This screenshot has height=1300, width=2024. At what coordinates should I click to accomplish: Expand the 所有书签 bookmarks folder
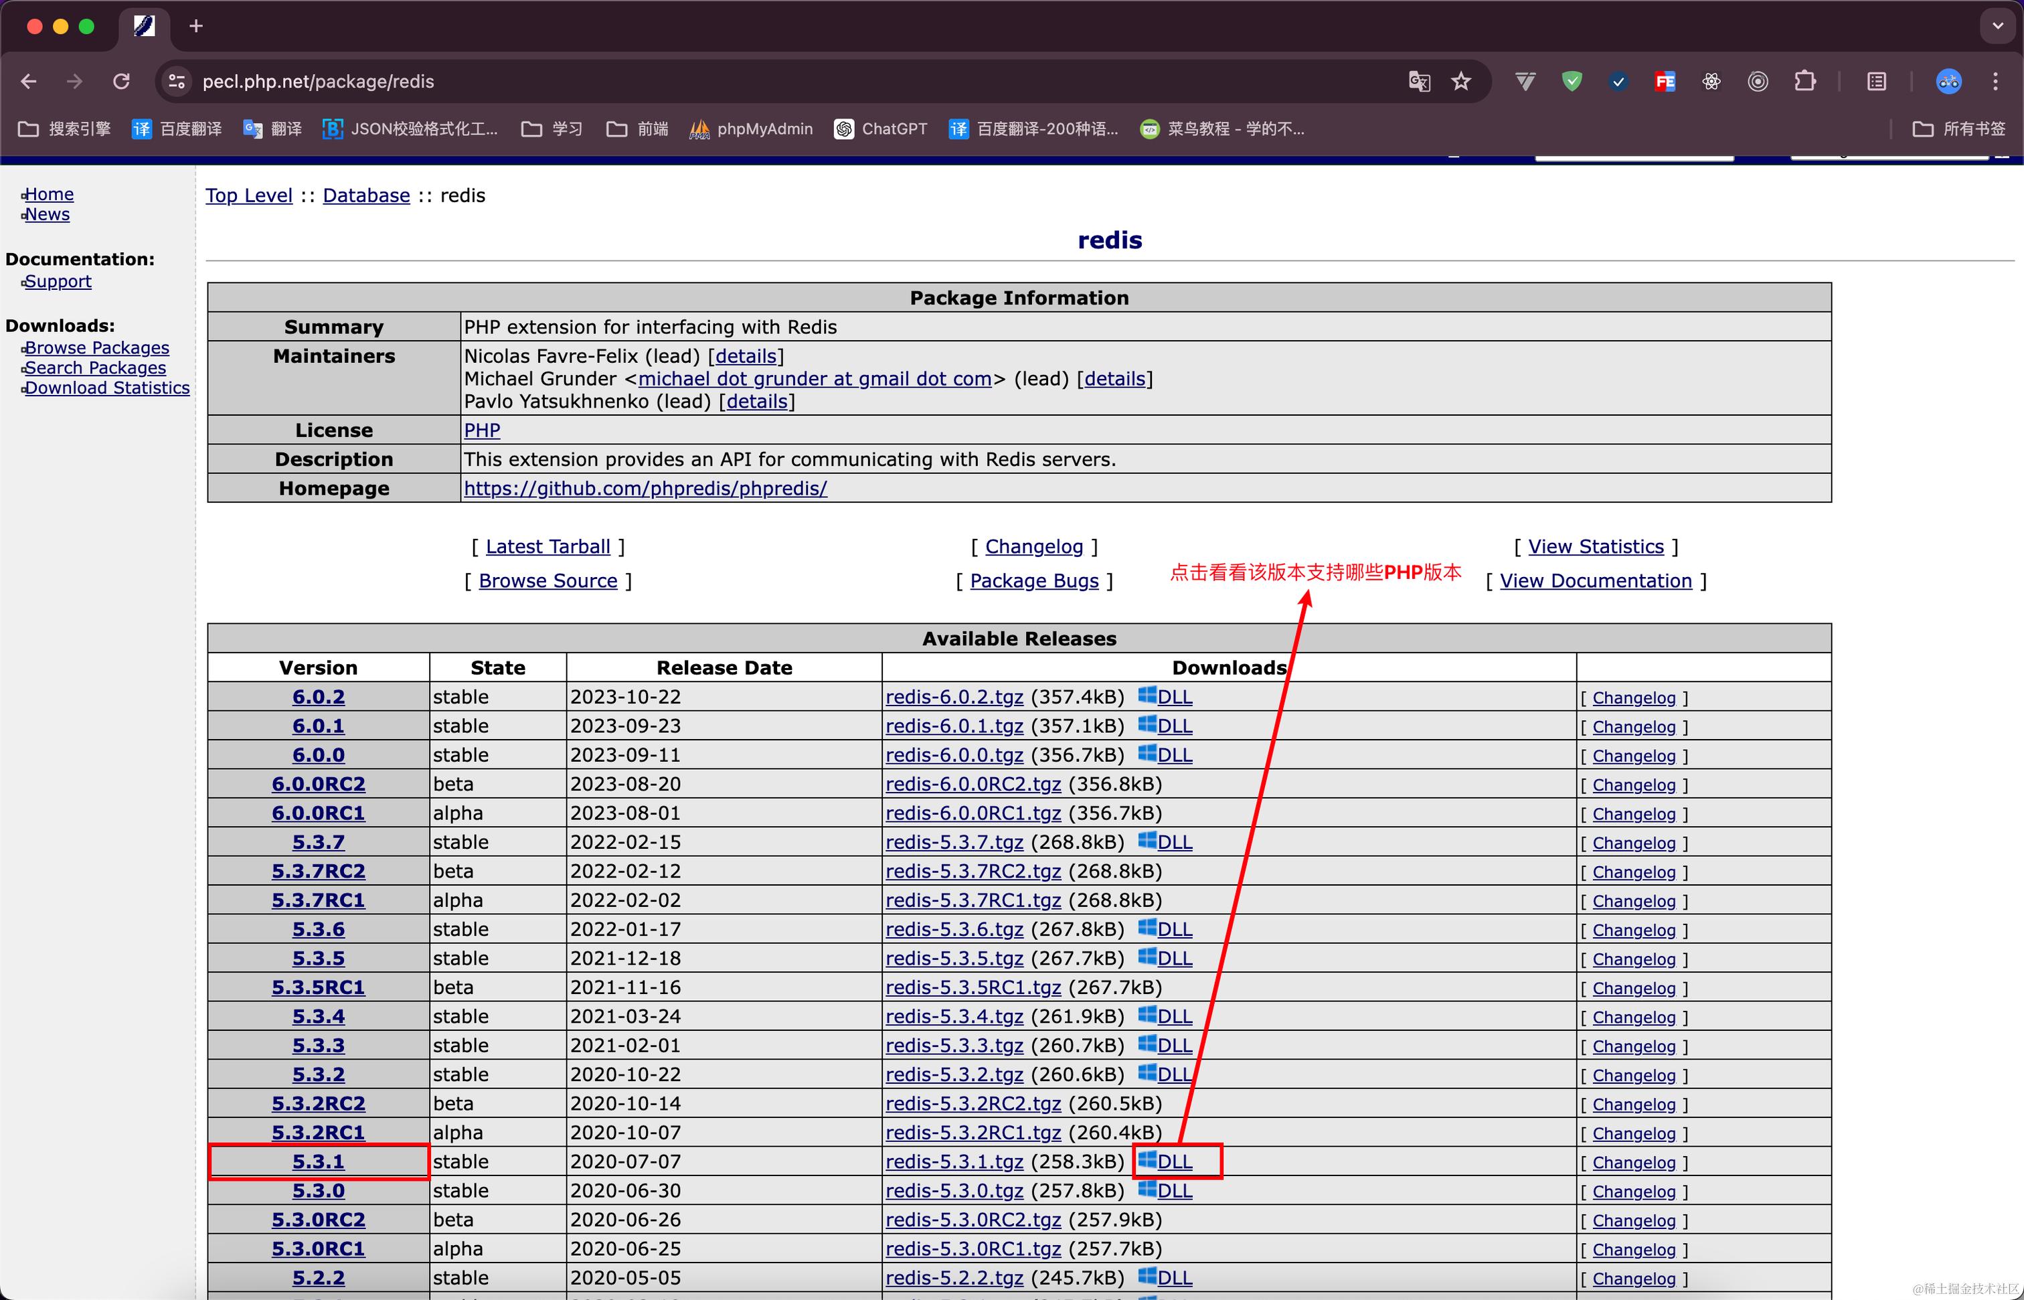click(x=1959, y=129)
